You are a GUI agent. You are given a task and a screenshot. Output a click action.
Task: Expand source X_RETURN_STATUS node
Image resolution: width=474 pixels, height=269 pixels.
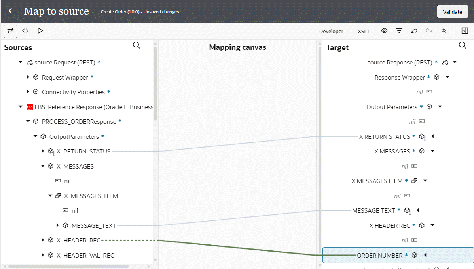pyautogui.click(x=43, y=151)
